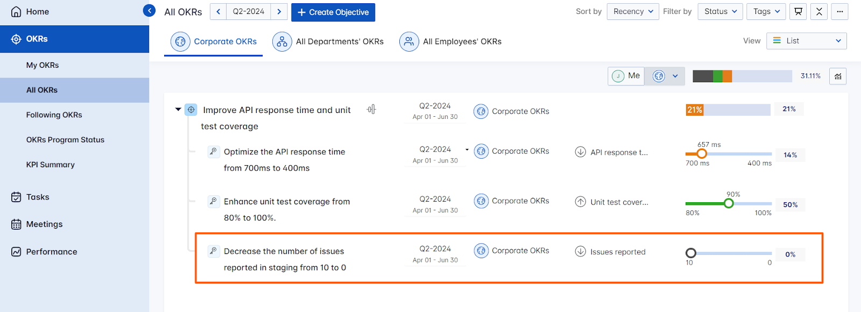
Task: Go to next quarter with right arrow
Action: 279,11
